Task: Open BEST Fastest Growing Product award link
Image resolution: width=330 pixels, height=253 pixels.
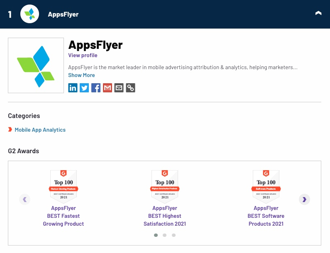Action: click(64, 216)
